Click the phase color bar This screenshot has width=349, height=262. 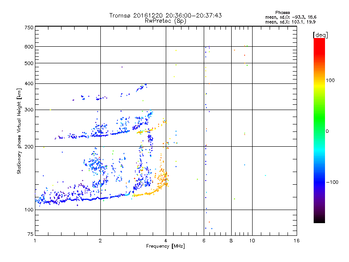coord(319,130)
